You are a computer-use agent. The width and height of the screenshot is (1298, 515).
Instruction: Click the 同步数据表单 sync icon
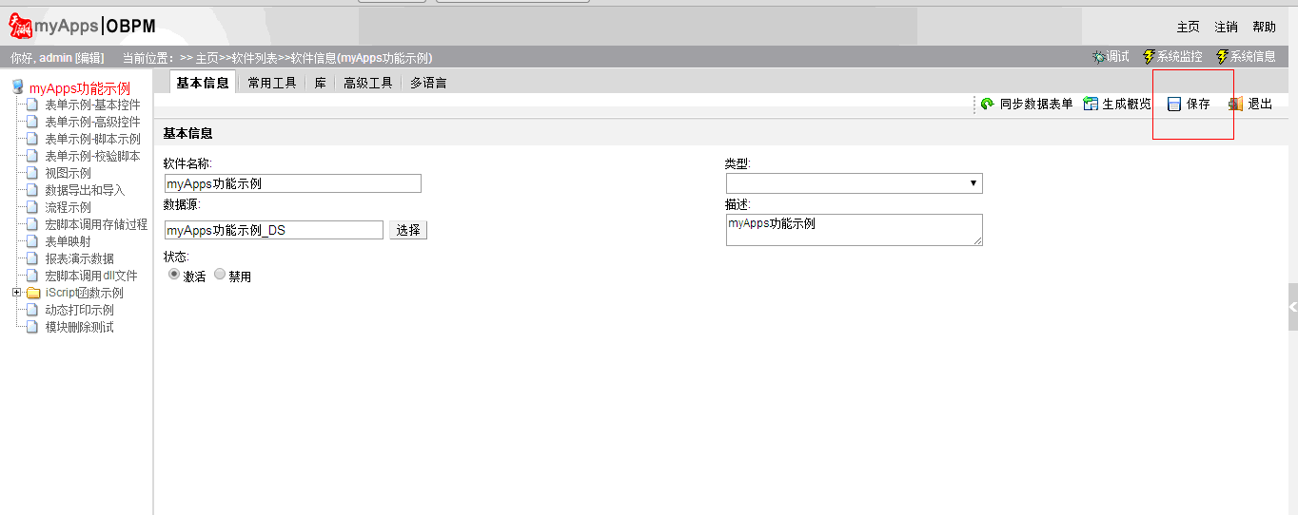pyautogui.click(x=988, y=104)
